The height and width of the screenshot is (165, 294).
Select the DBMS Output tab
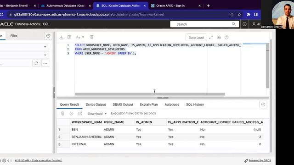click(123, 104)
